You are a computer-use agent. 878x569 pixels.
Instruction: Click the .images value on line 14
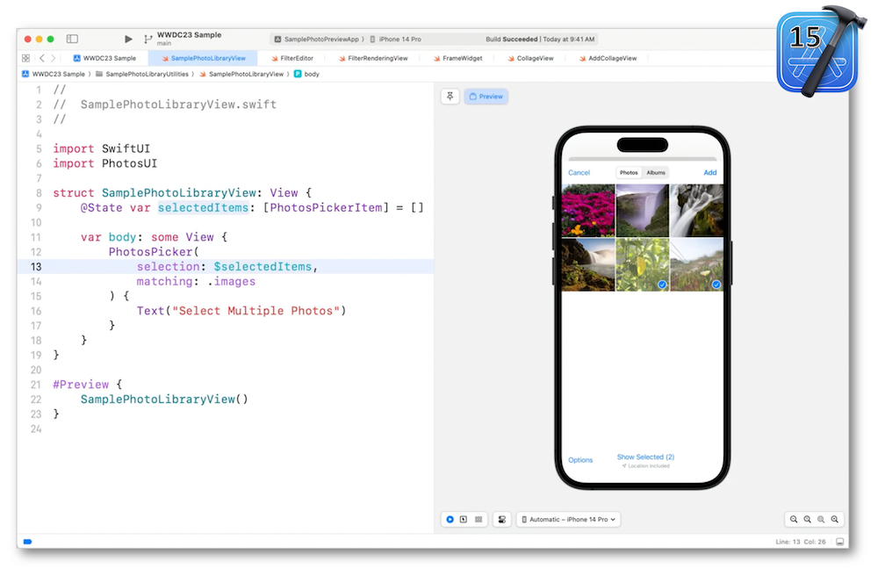[x=231, y=281]
